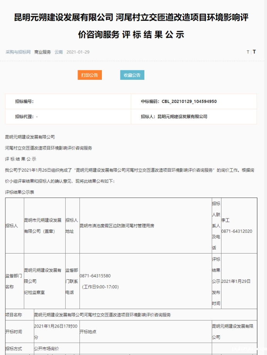Click the 公开市场询价 bidding method cell
Screen dimensions: 267x355
[47, 348]
